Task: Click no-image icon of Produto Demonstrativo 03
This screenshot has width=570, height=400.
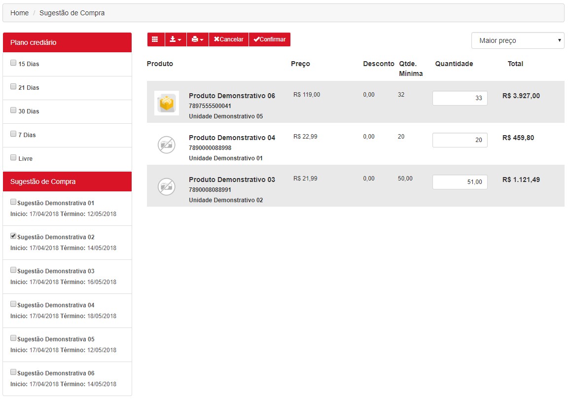Action: click(167, 186)
